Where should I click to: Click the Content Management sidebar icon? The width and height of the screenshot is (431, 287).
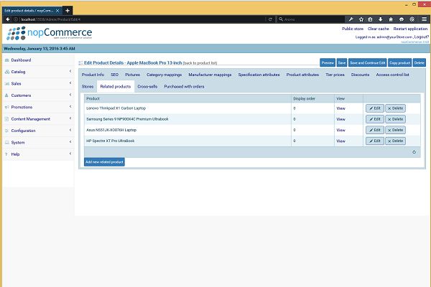coord(7,119)
